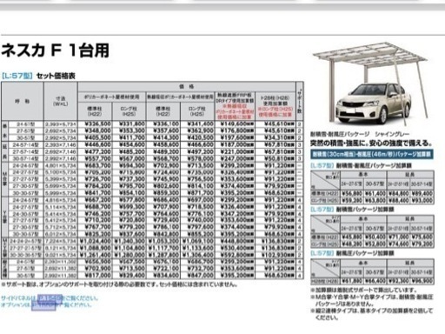
Task: Select price cell ¥446,600
Action: 97,144
